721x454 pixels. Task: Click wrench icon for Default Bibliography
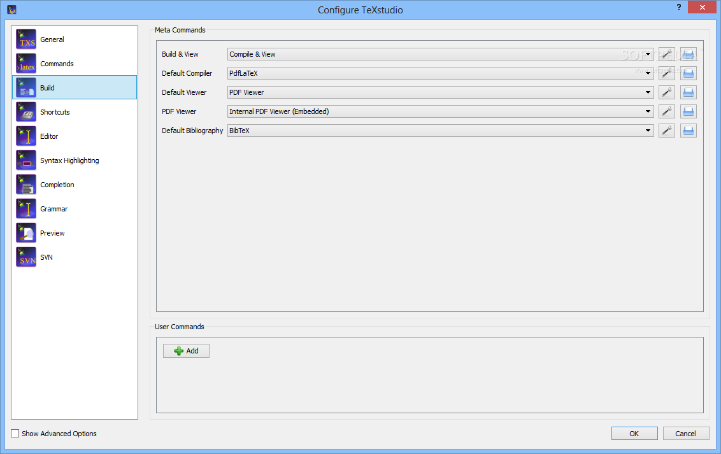pyautogui.click(x=667, y=131)
